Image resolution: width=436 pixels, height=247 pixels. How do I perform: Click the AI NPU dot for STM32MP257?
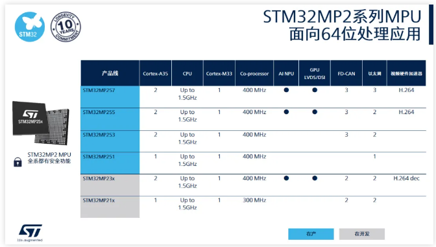[x=286, y=90]
